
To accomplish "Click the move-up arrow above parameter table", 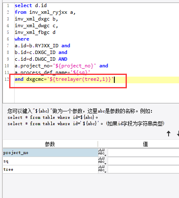I will pyautogui.click(x=169, y=134).
